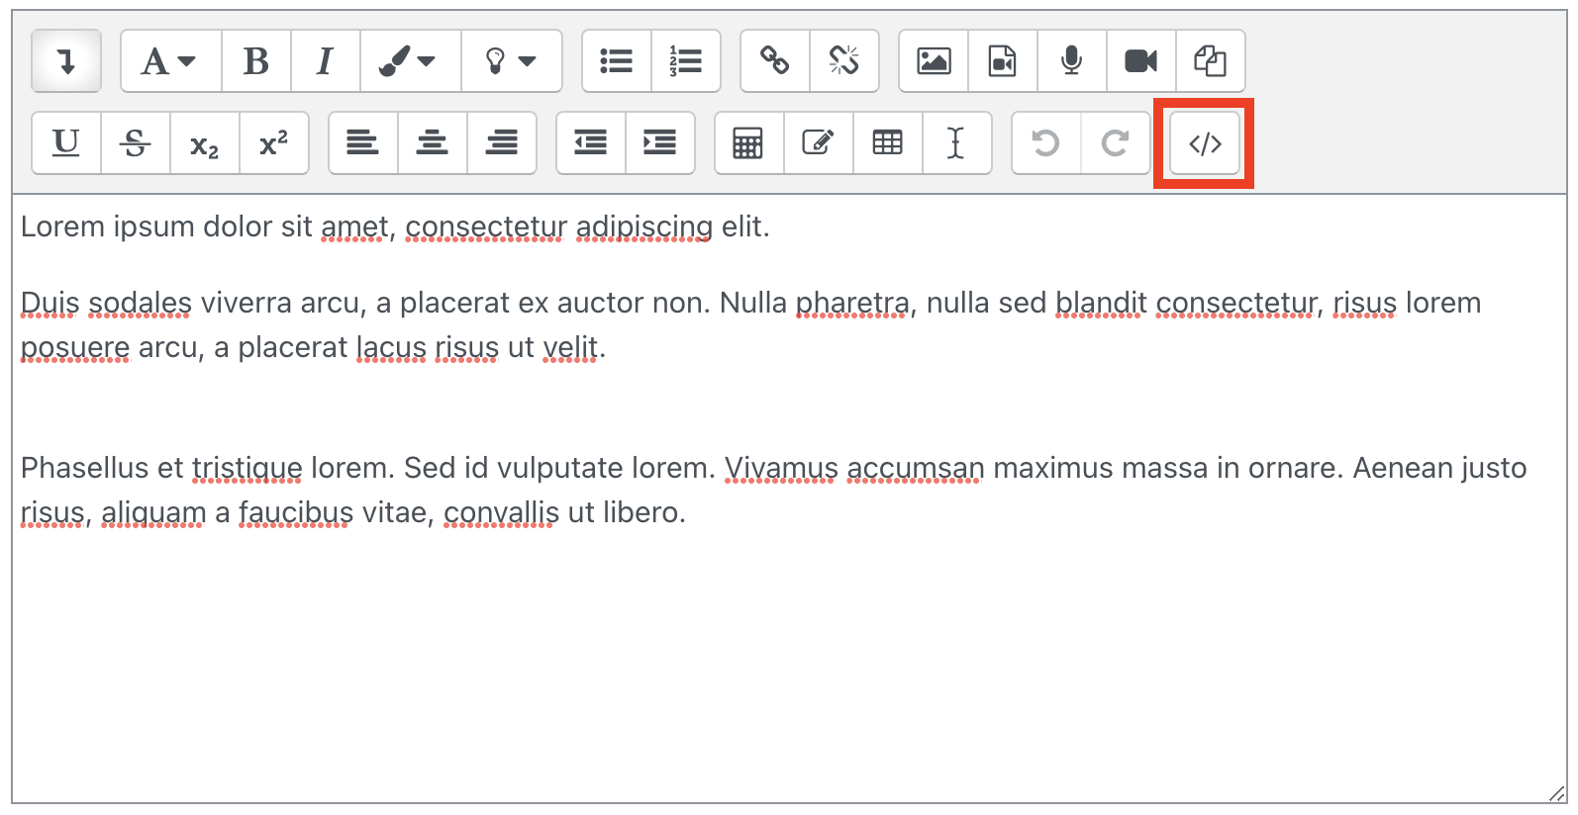Open the equation editor calculator icon
The height and width of the screenshot is (815, 1578).
(x=748, y=143)
